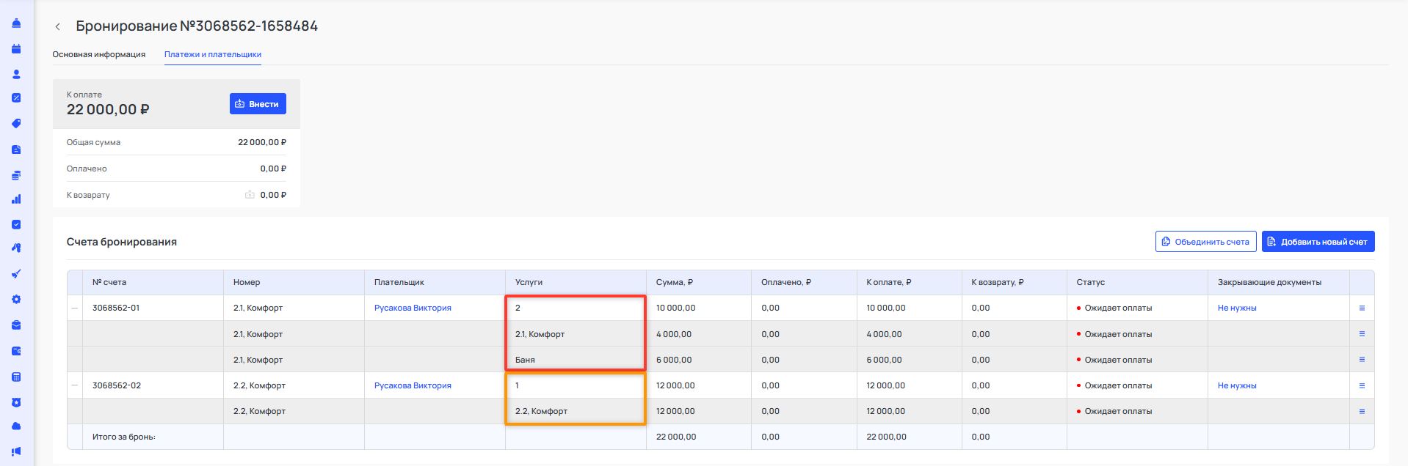Click the coins stack icon in sidebar
The height and width of the screenshot is (466, 1408).
[16, 176]
